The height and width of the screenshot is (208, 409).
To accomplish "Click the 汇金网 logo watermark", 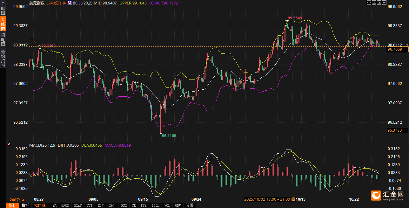I will (x=387, y=195).
